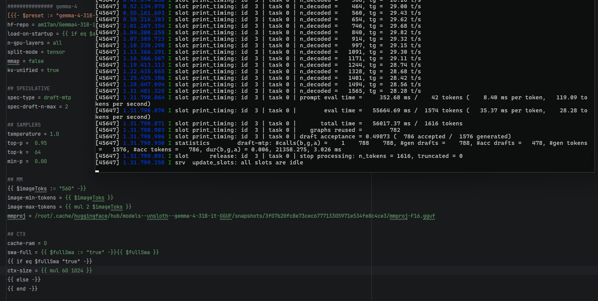Image resolution: width=598 pixels, height=301 pixels.
Task: Place cursor on the 'hf-repo' key
Action: point(18,25)
